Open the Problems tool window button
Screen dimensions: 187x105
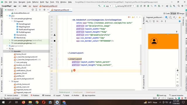pyautogui.click(x=35, y=95)
